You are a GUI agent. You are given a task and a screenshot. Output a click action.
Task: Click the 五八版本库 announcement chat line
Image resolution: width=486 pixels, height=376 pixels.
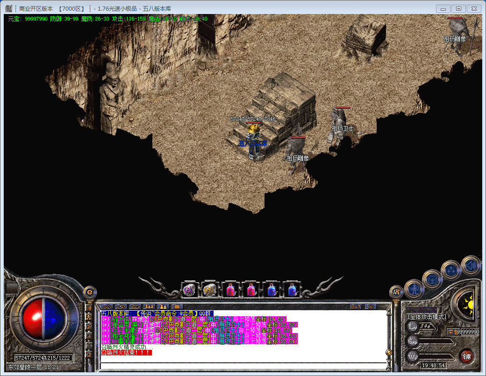157,313
